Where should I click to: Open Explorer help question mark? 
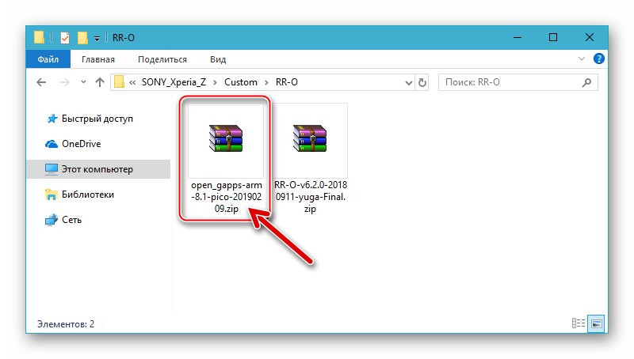[598, 59]
